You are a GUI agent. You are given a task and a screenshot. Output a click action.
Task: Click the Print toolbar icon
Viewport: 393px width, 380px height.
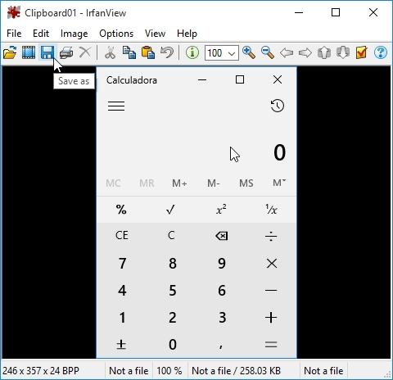click(x=66, y=52)
